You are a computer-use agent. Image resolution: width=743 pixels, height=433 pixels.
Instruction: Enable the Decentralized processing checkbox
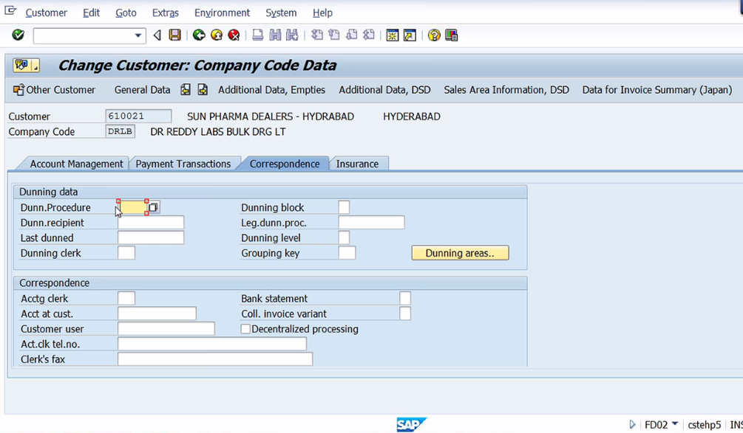pyautogui.click(x=245, y=329)
